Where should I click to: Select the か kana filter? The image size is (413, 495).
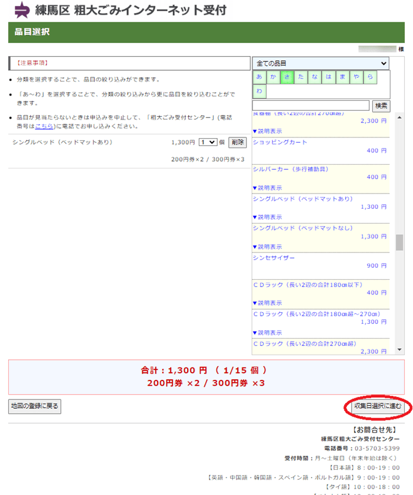point(273,77)
